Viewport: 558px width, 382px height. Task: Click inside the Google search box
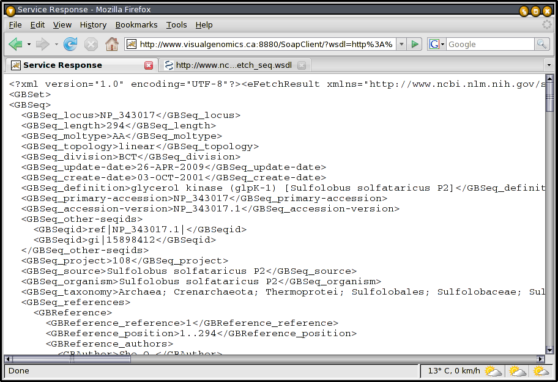tap(489, 44)
